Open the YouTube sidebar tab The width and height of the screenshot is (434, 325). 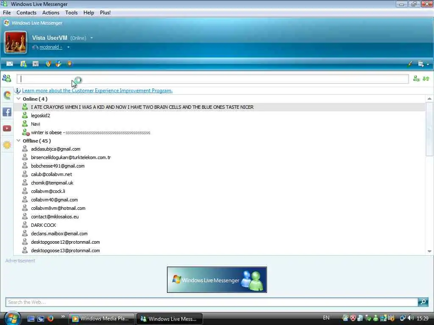7,129
